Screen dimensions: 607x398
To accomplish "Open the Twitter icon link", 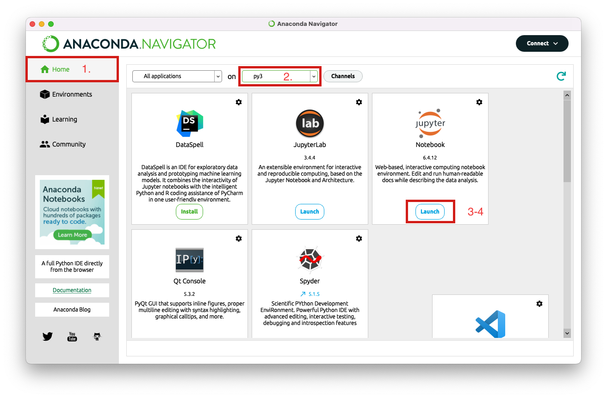I will [x=48, y=337].
